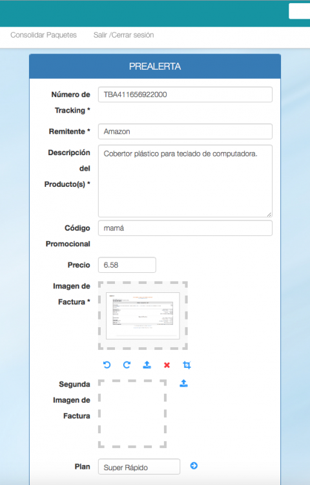This screenshot has width=310, height=485.
Task: Upload a new invoice image
Action: click(147, 365)
